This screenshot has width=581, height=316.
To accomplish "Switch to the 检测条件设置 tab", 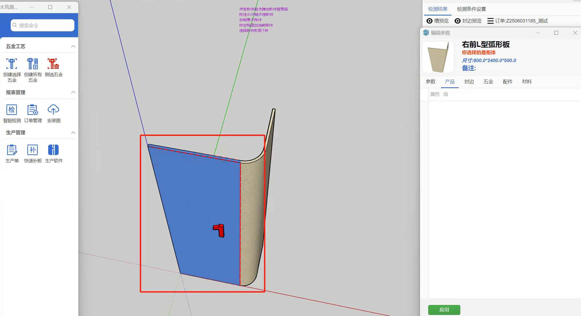I will (471, 9).
